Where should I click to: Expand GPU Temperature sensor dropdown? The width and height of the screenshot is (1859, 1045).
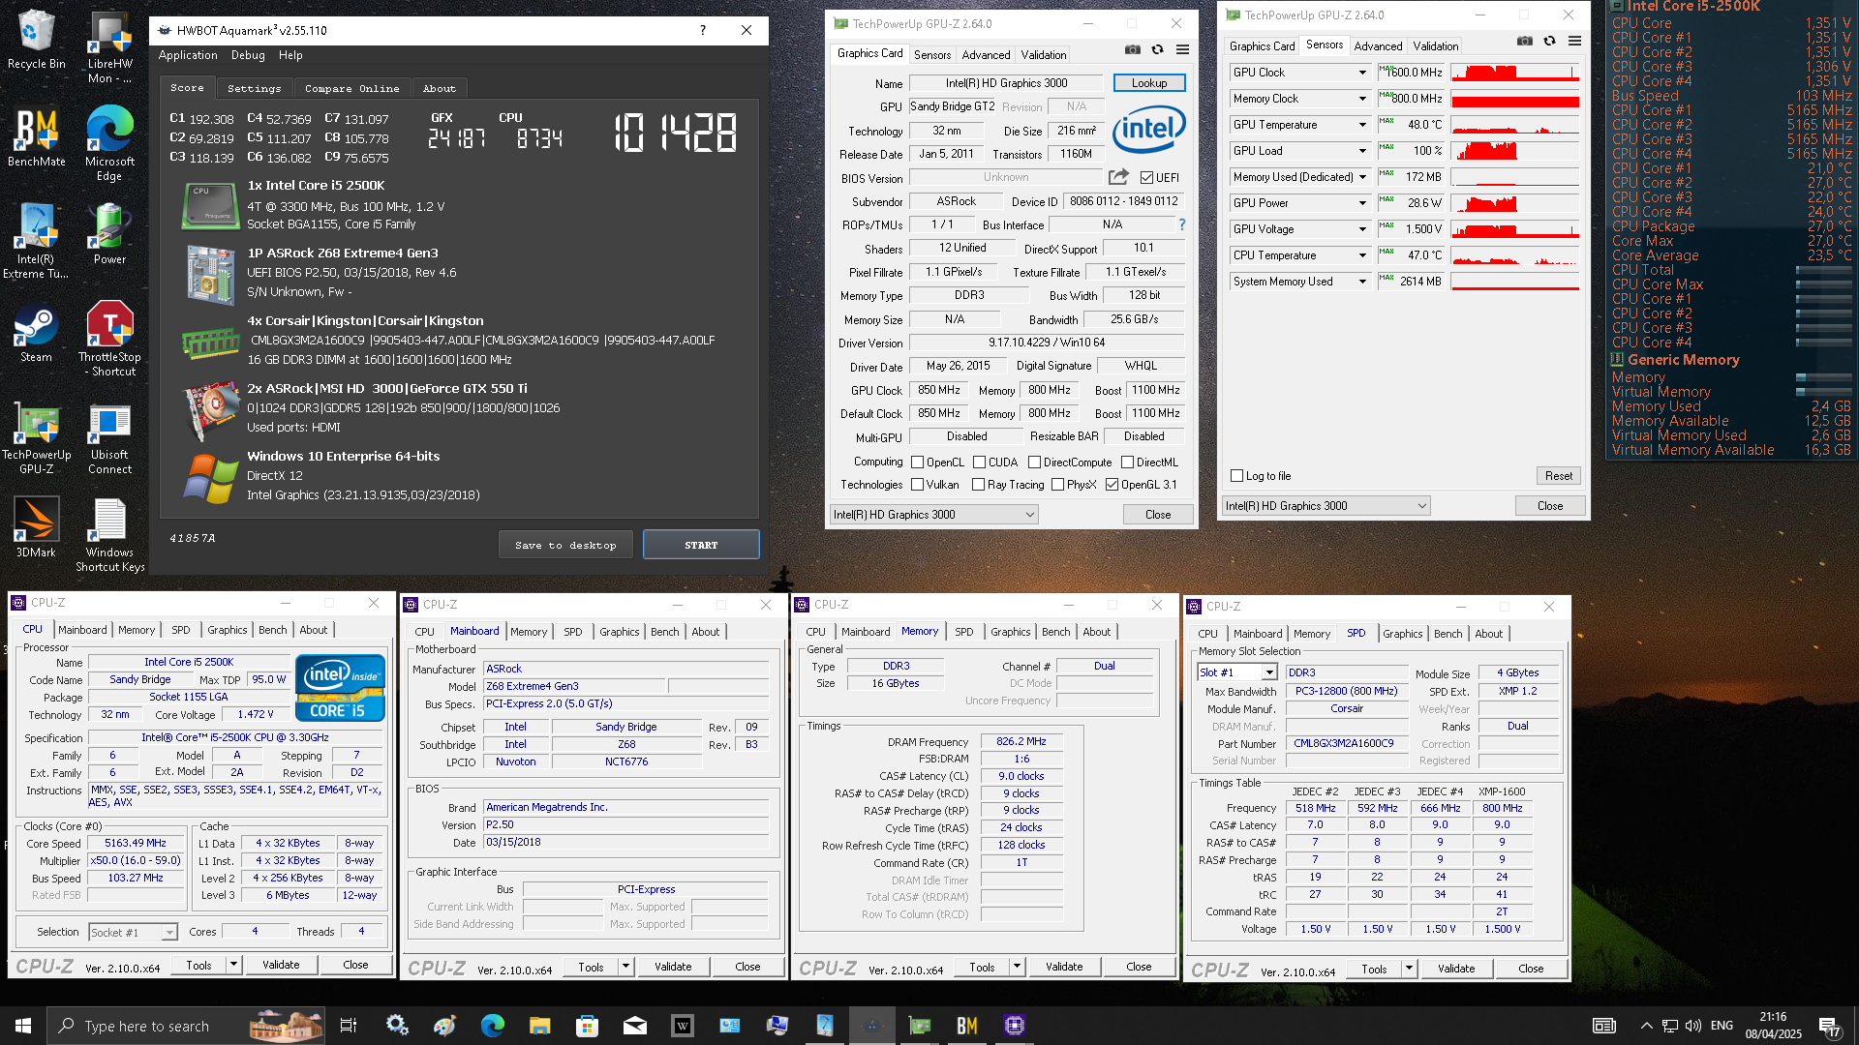click(x=1362, y=125)
